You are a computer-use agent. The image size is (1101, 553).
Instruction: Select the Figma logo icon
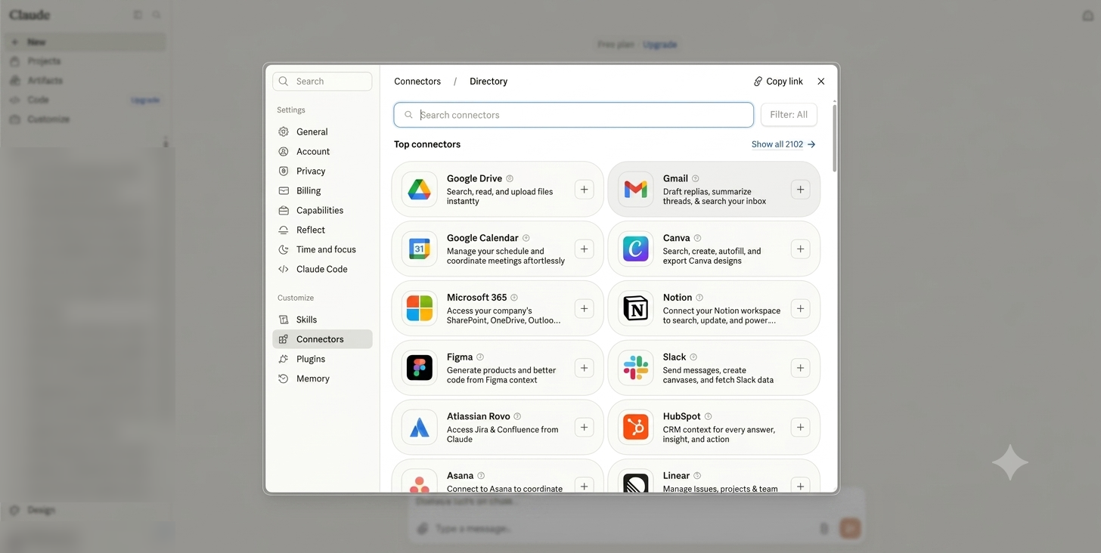tap(420, 368)
